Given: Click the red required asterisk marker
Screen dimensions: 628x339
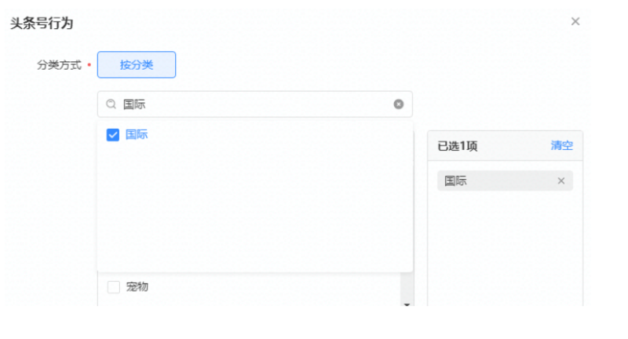Looking at the screenshot, I should pos(89,65).
